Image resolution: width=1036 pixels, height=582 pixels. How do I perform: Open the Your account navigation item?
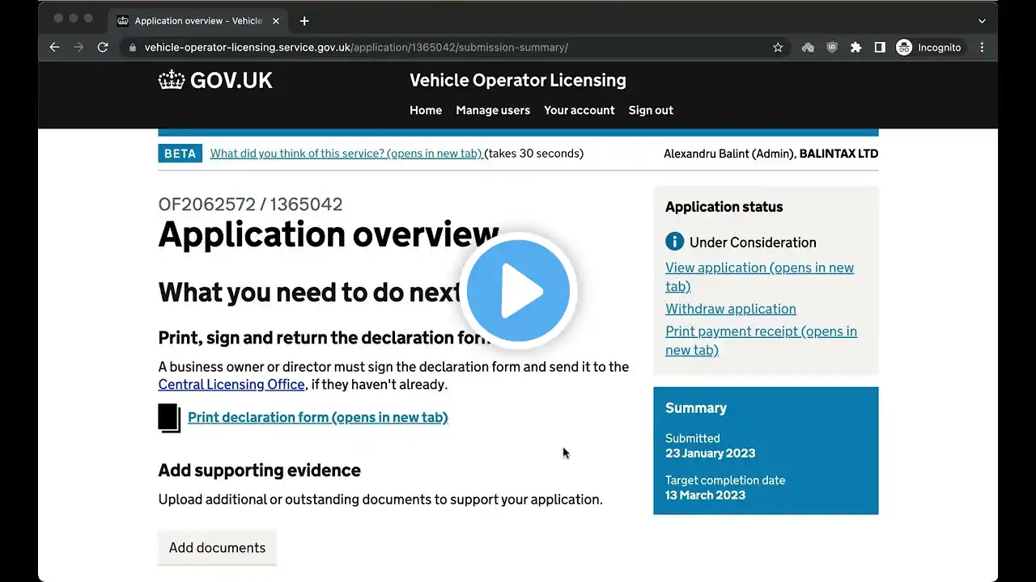coord(579,110)
